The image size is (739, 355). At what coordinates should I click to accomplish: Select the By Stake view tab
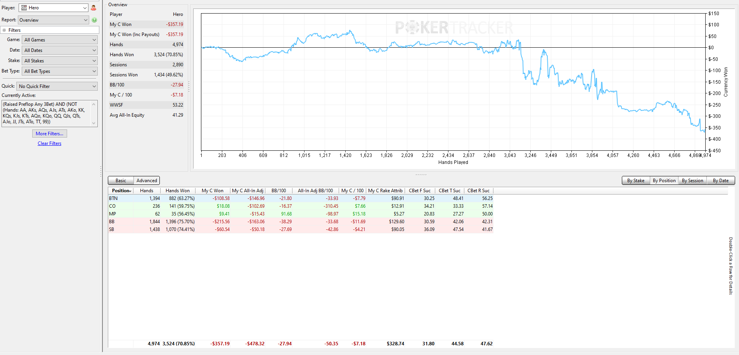tap(636, 181)
